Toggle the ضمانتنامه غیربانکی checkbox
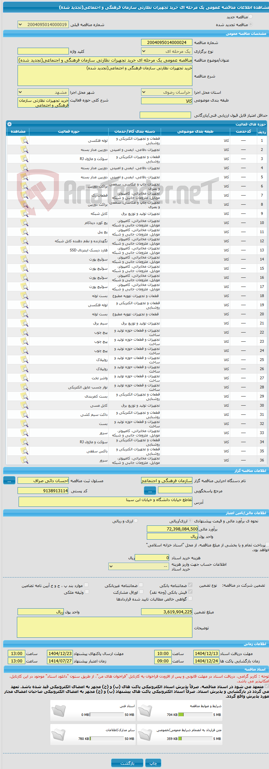The width and height of the screenshot is (269, 769). tap(141, 585)
